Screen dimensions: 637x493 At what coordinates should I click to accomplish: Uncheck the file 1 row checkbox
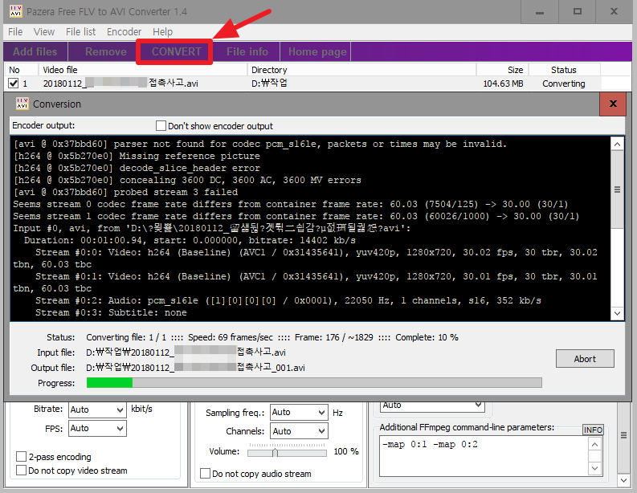coord(14,84)
